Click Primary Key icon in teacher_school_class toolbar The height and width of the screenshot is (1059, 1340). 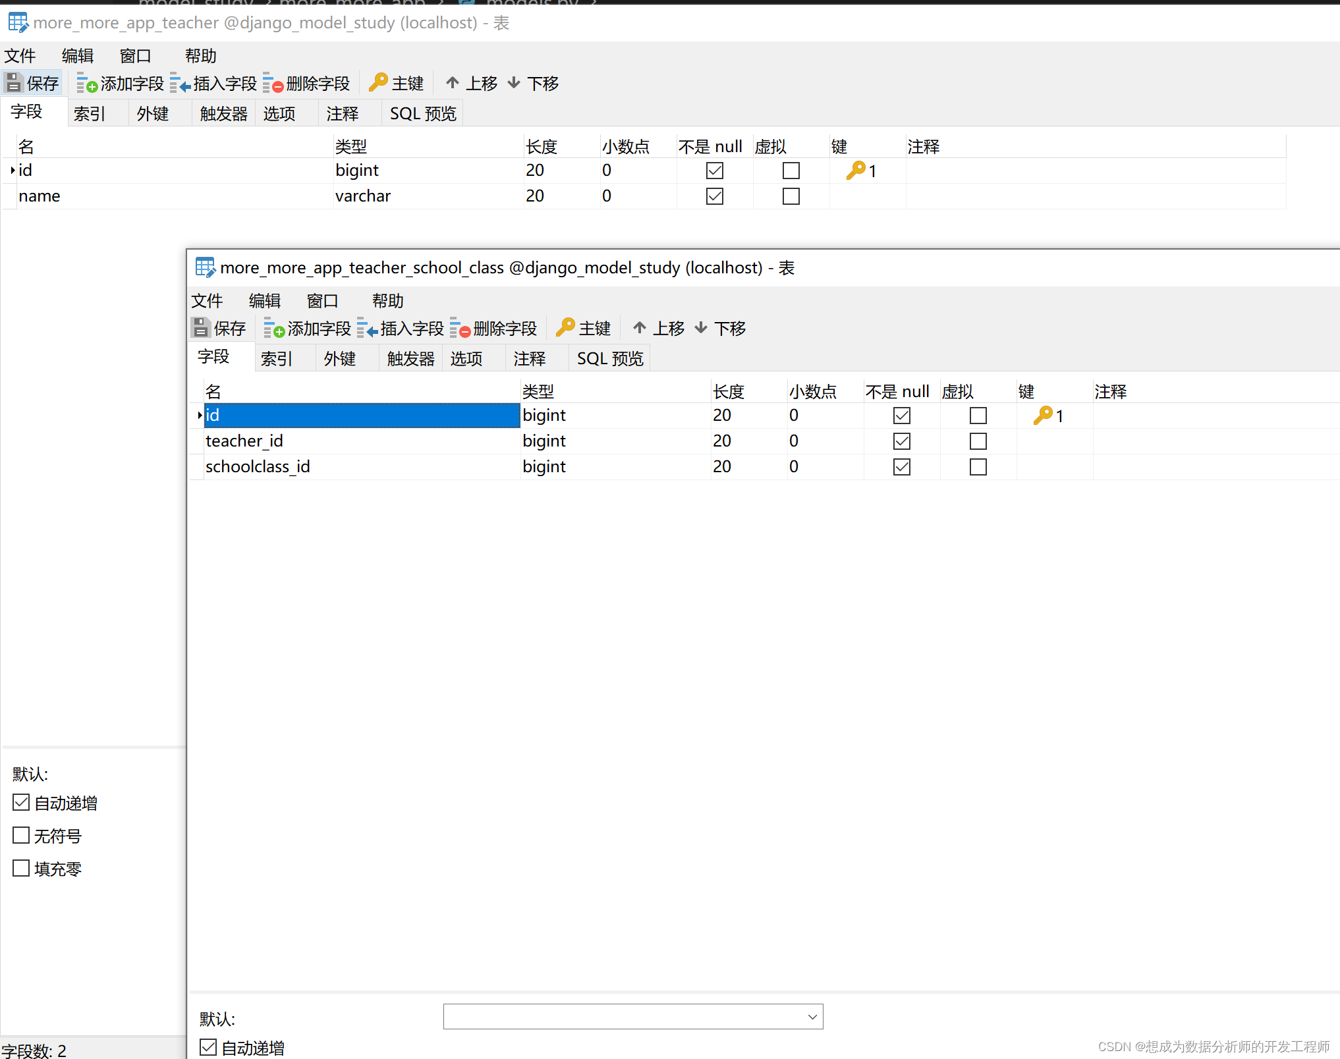[x=565, y=327]
